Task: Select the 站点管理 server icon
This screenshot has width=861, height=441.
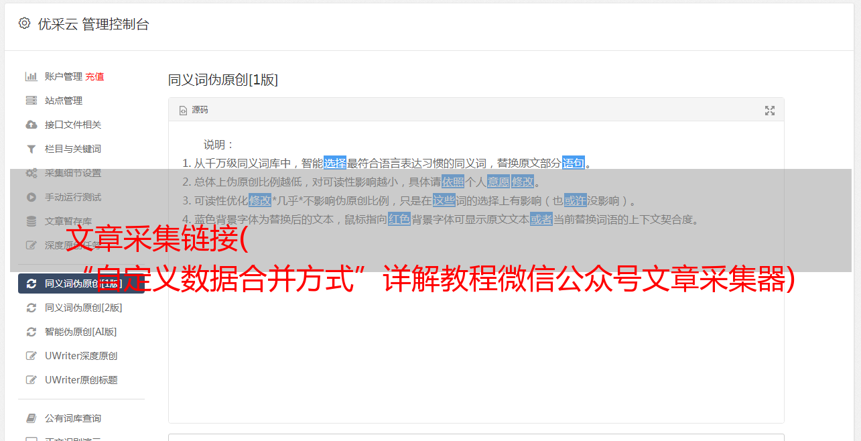Action: [x=31, y=101]
